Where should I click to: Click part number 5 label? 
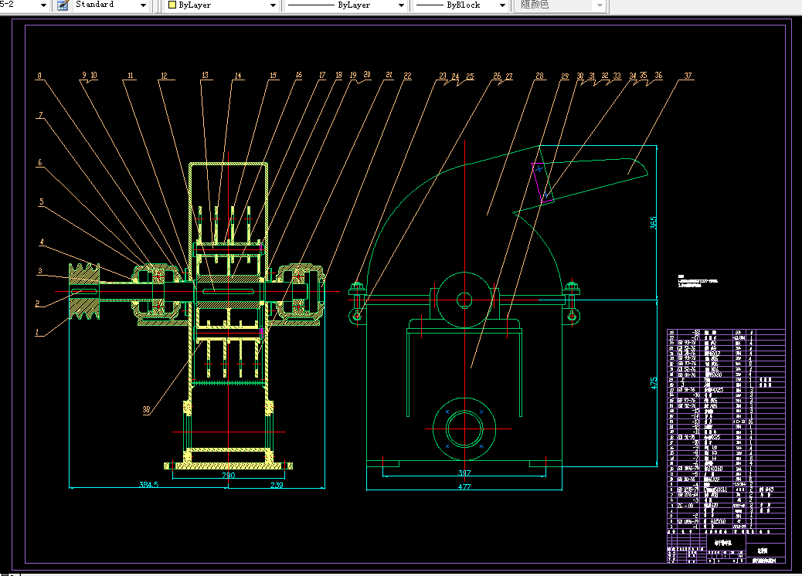pyautogui.click(x=42, y=202)
